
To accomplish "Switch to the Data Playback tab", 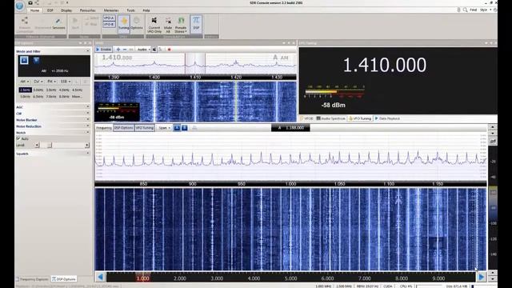I will (x=387, y=118).
